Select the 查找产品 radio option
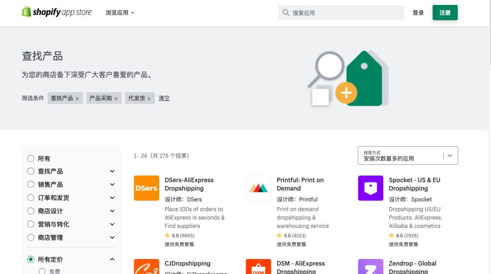 point(31,171)
